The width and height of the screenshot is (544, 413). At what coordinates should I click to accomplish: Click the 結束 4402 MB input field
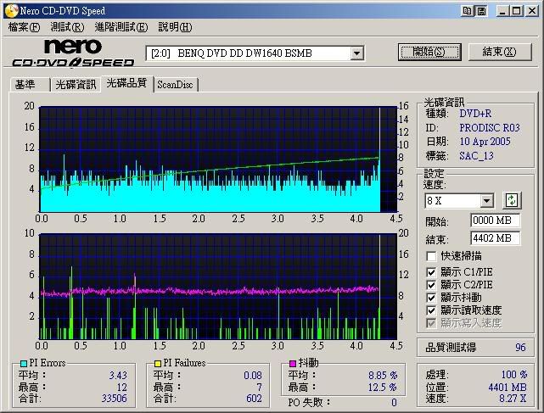point(495,238)
